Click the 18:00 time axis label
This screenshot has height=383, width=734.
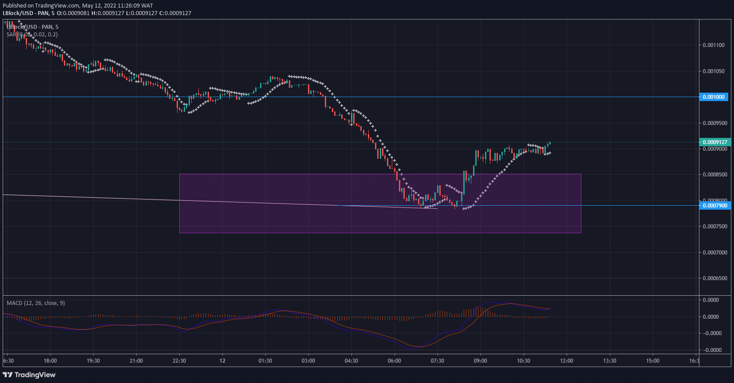click(x=50, y=361)
